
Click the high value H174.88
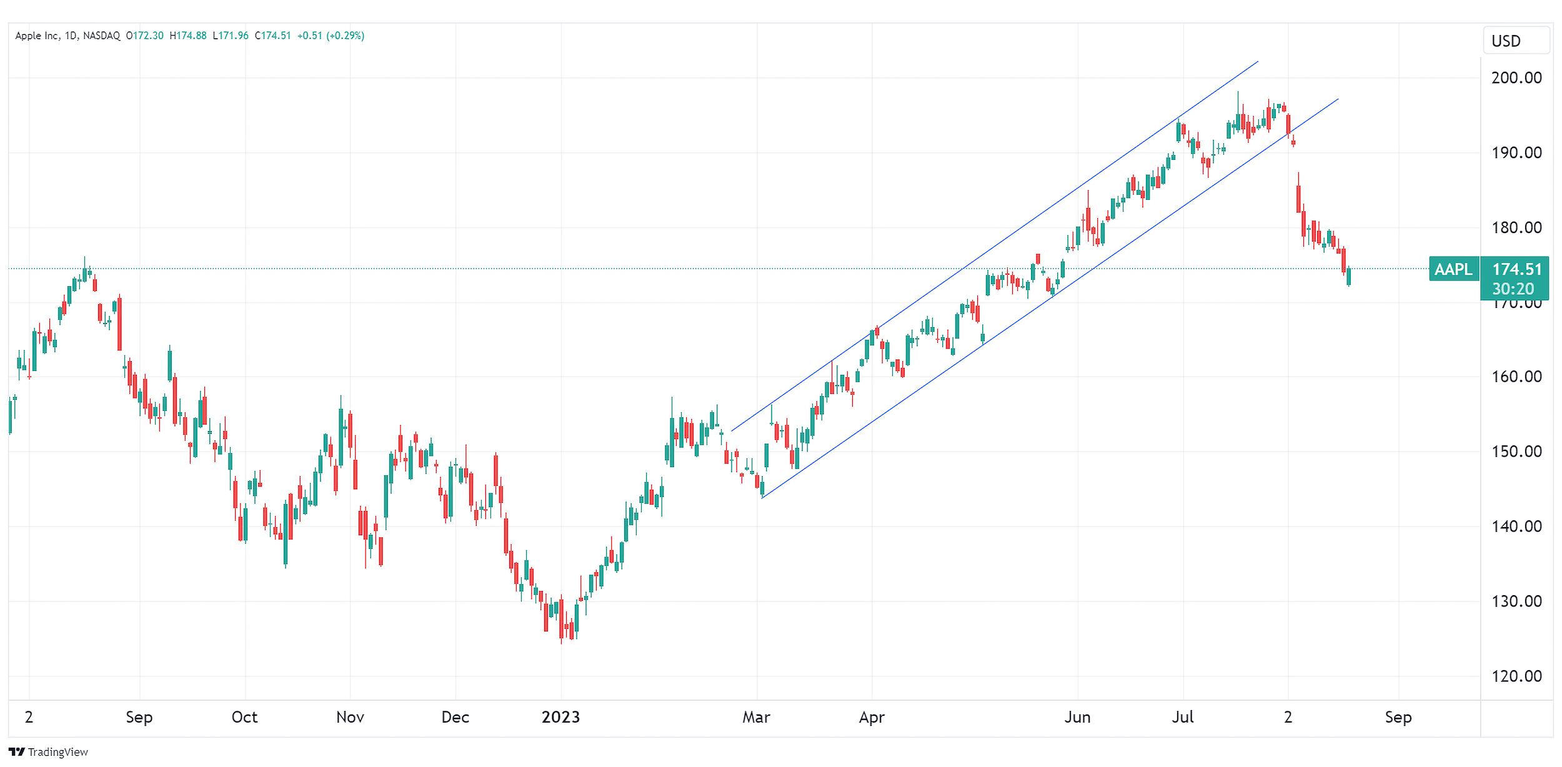(x=187, y=36)
